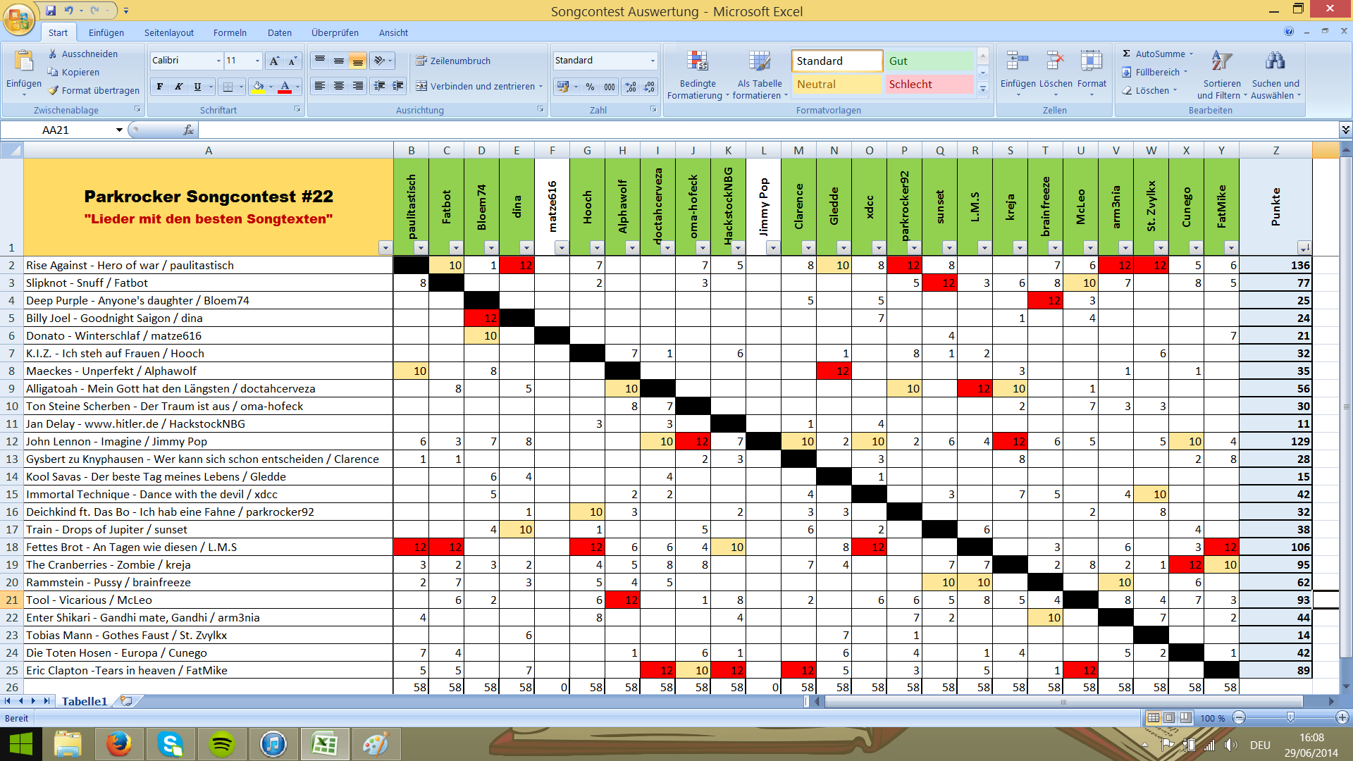Align text right horizontally
This screenshot has width=1353, height=761.
(358, 86)
